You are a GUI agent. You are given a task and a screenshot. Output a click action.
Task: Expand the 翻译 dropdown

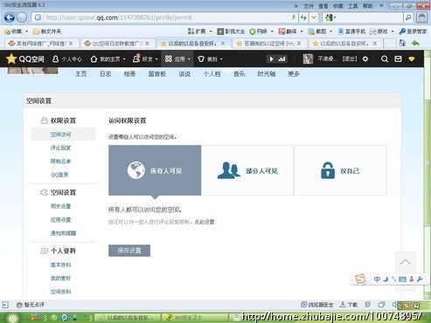(x=302, y=31)
